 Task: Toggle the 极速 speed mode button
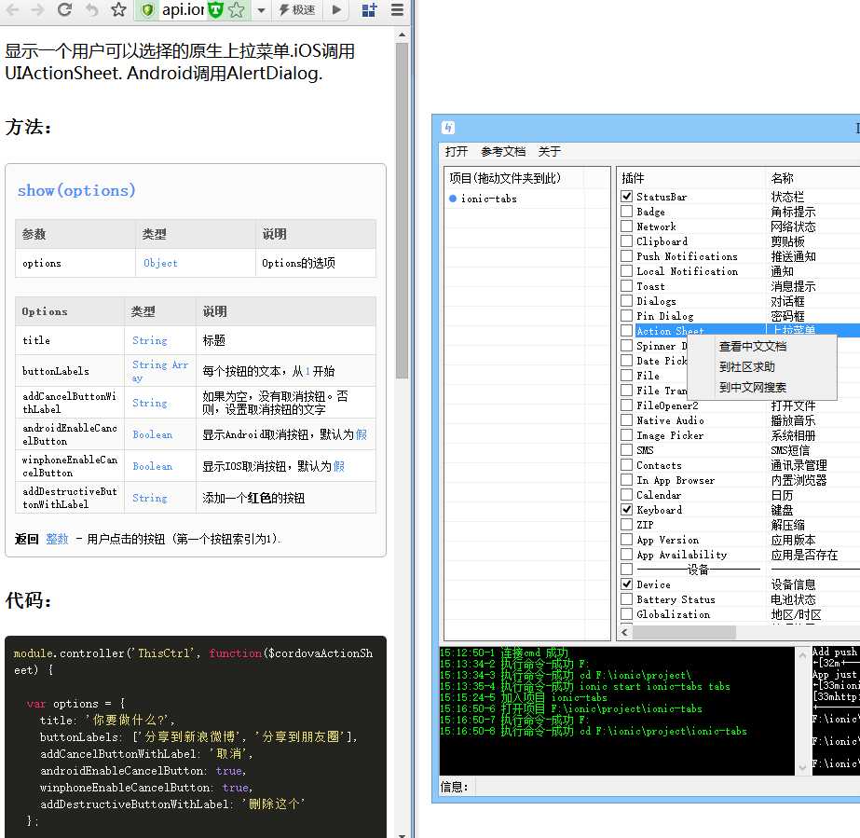[x=296, y=10]
